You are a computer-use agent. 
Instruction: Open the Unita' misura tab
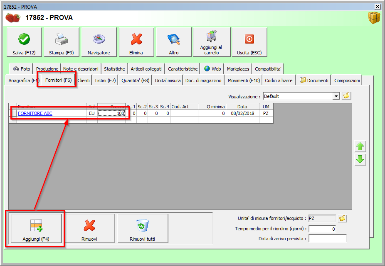pyautogui.click(x=168, y=81)
